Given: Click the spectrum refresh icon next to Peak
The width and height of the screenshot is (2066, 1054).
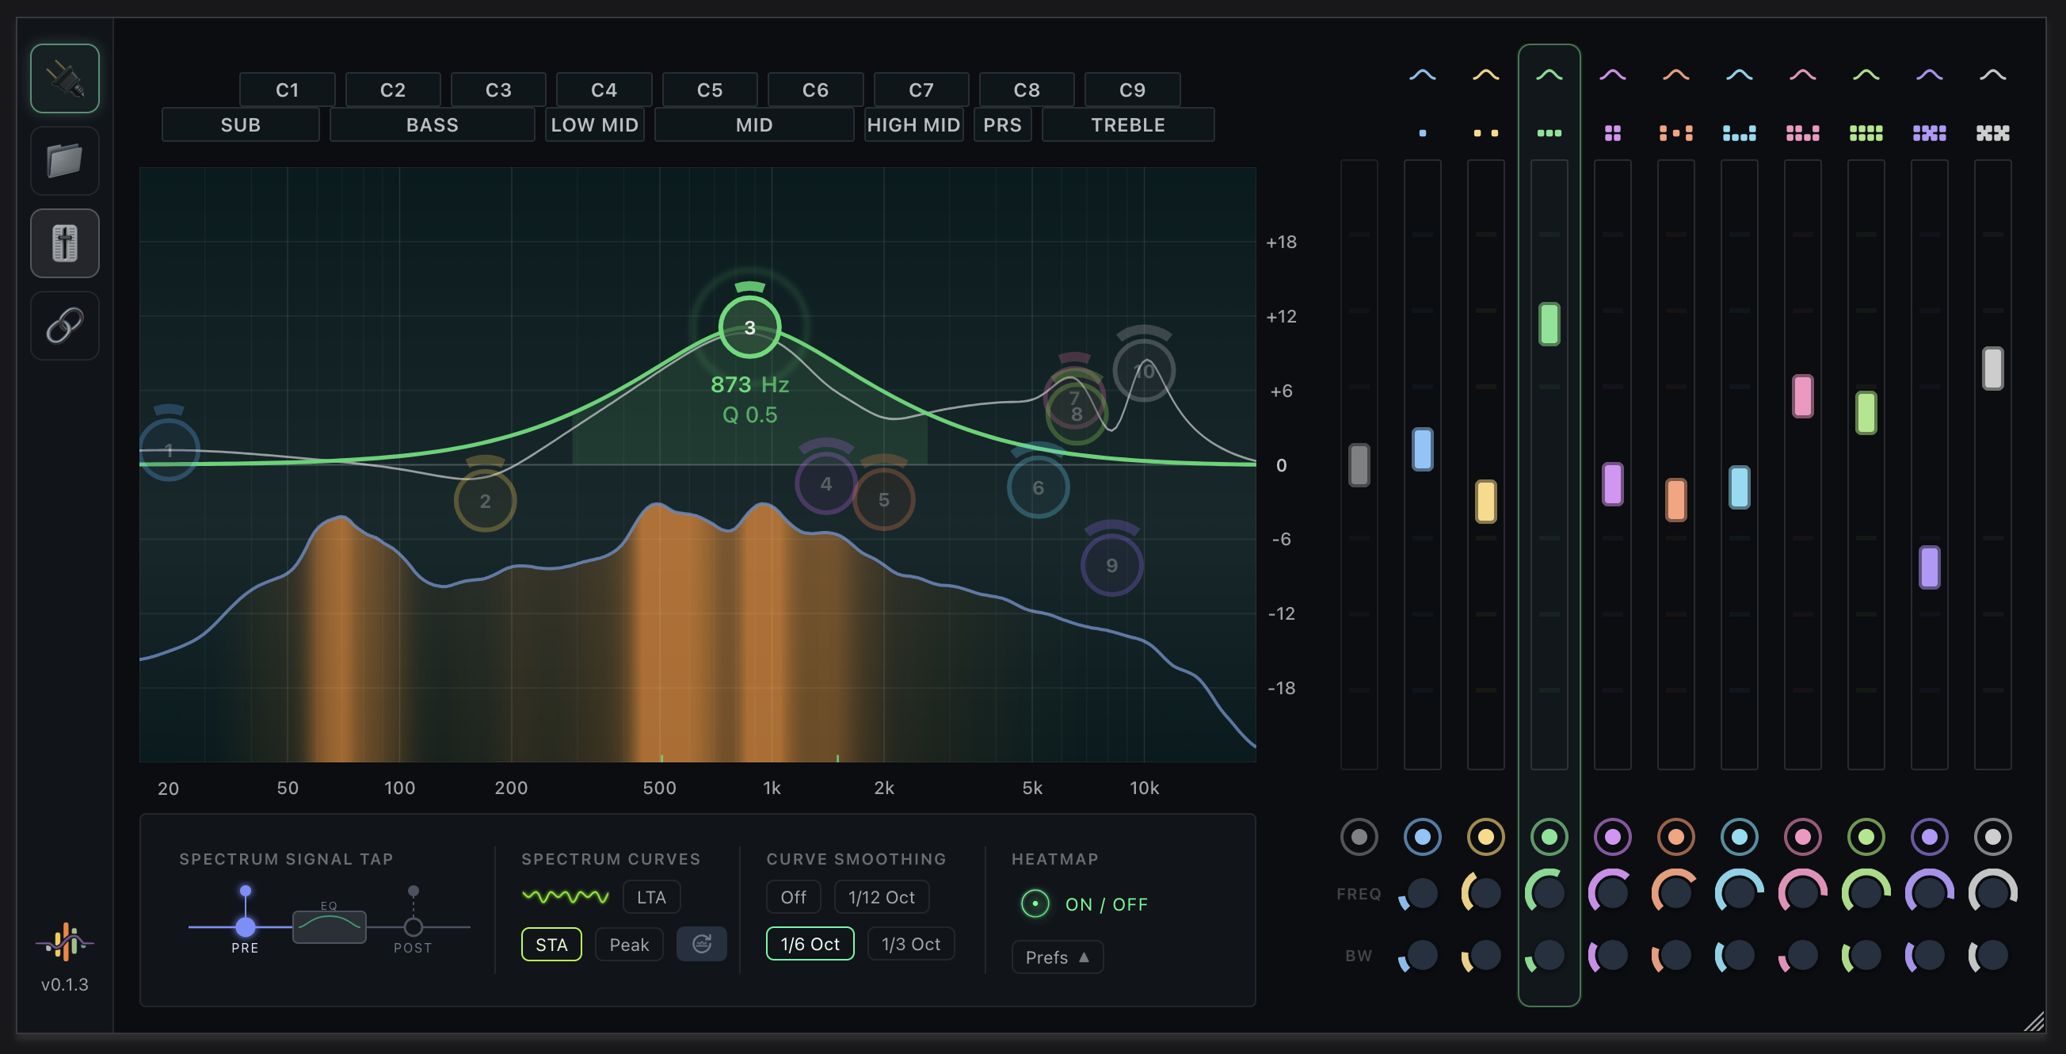Looking at the screenshot, I should pyautogui.click(x=701, y=944).
